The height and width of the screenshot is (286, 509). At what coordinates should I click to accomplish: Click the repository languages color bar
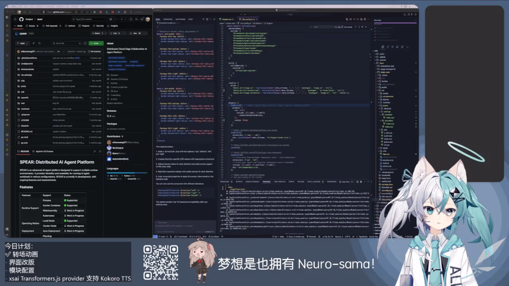126,172
